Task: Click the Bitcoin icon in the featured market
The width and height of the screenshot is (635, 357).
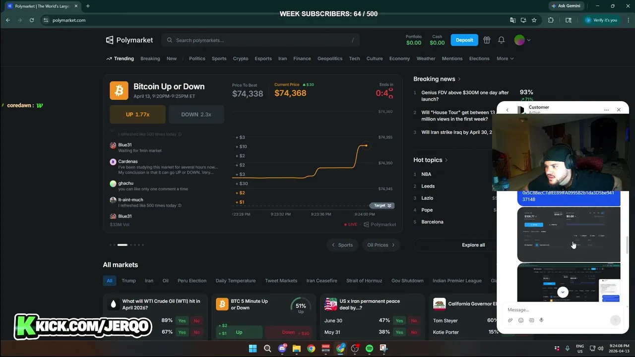Action: pos(119,91)
